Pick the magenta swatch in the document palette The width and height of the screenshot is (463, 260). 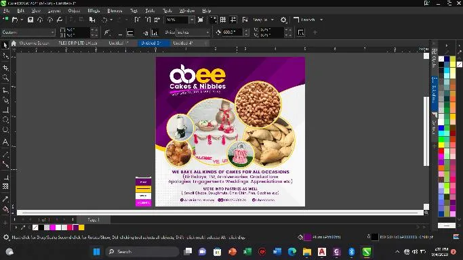tap(53, 227)
